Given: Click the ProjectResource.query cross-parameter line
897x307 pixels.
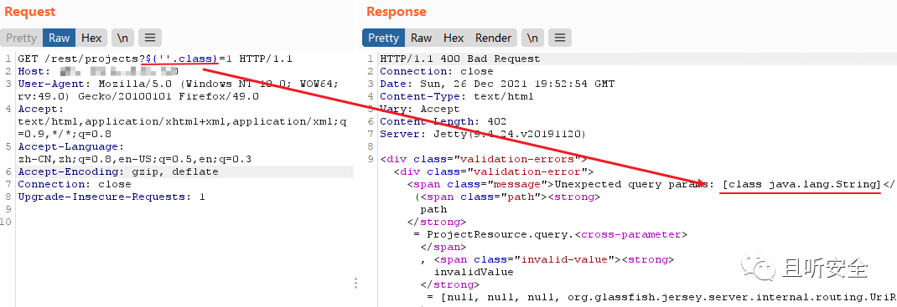Looking at the screenshot, I should click(x=550, y=234).
